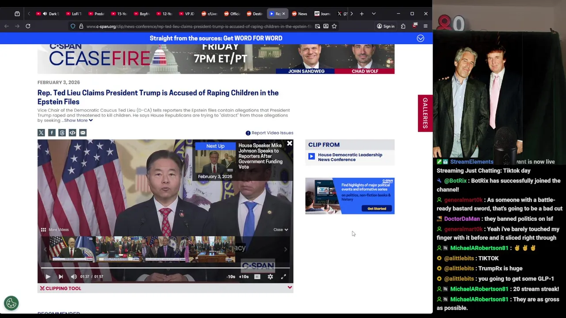Click StreamElements name in stream chat
The height and width of the screenshot is (318, 566).
[471, 162]
